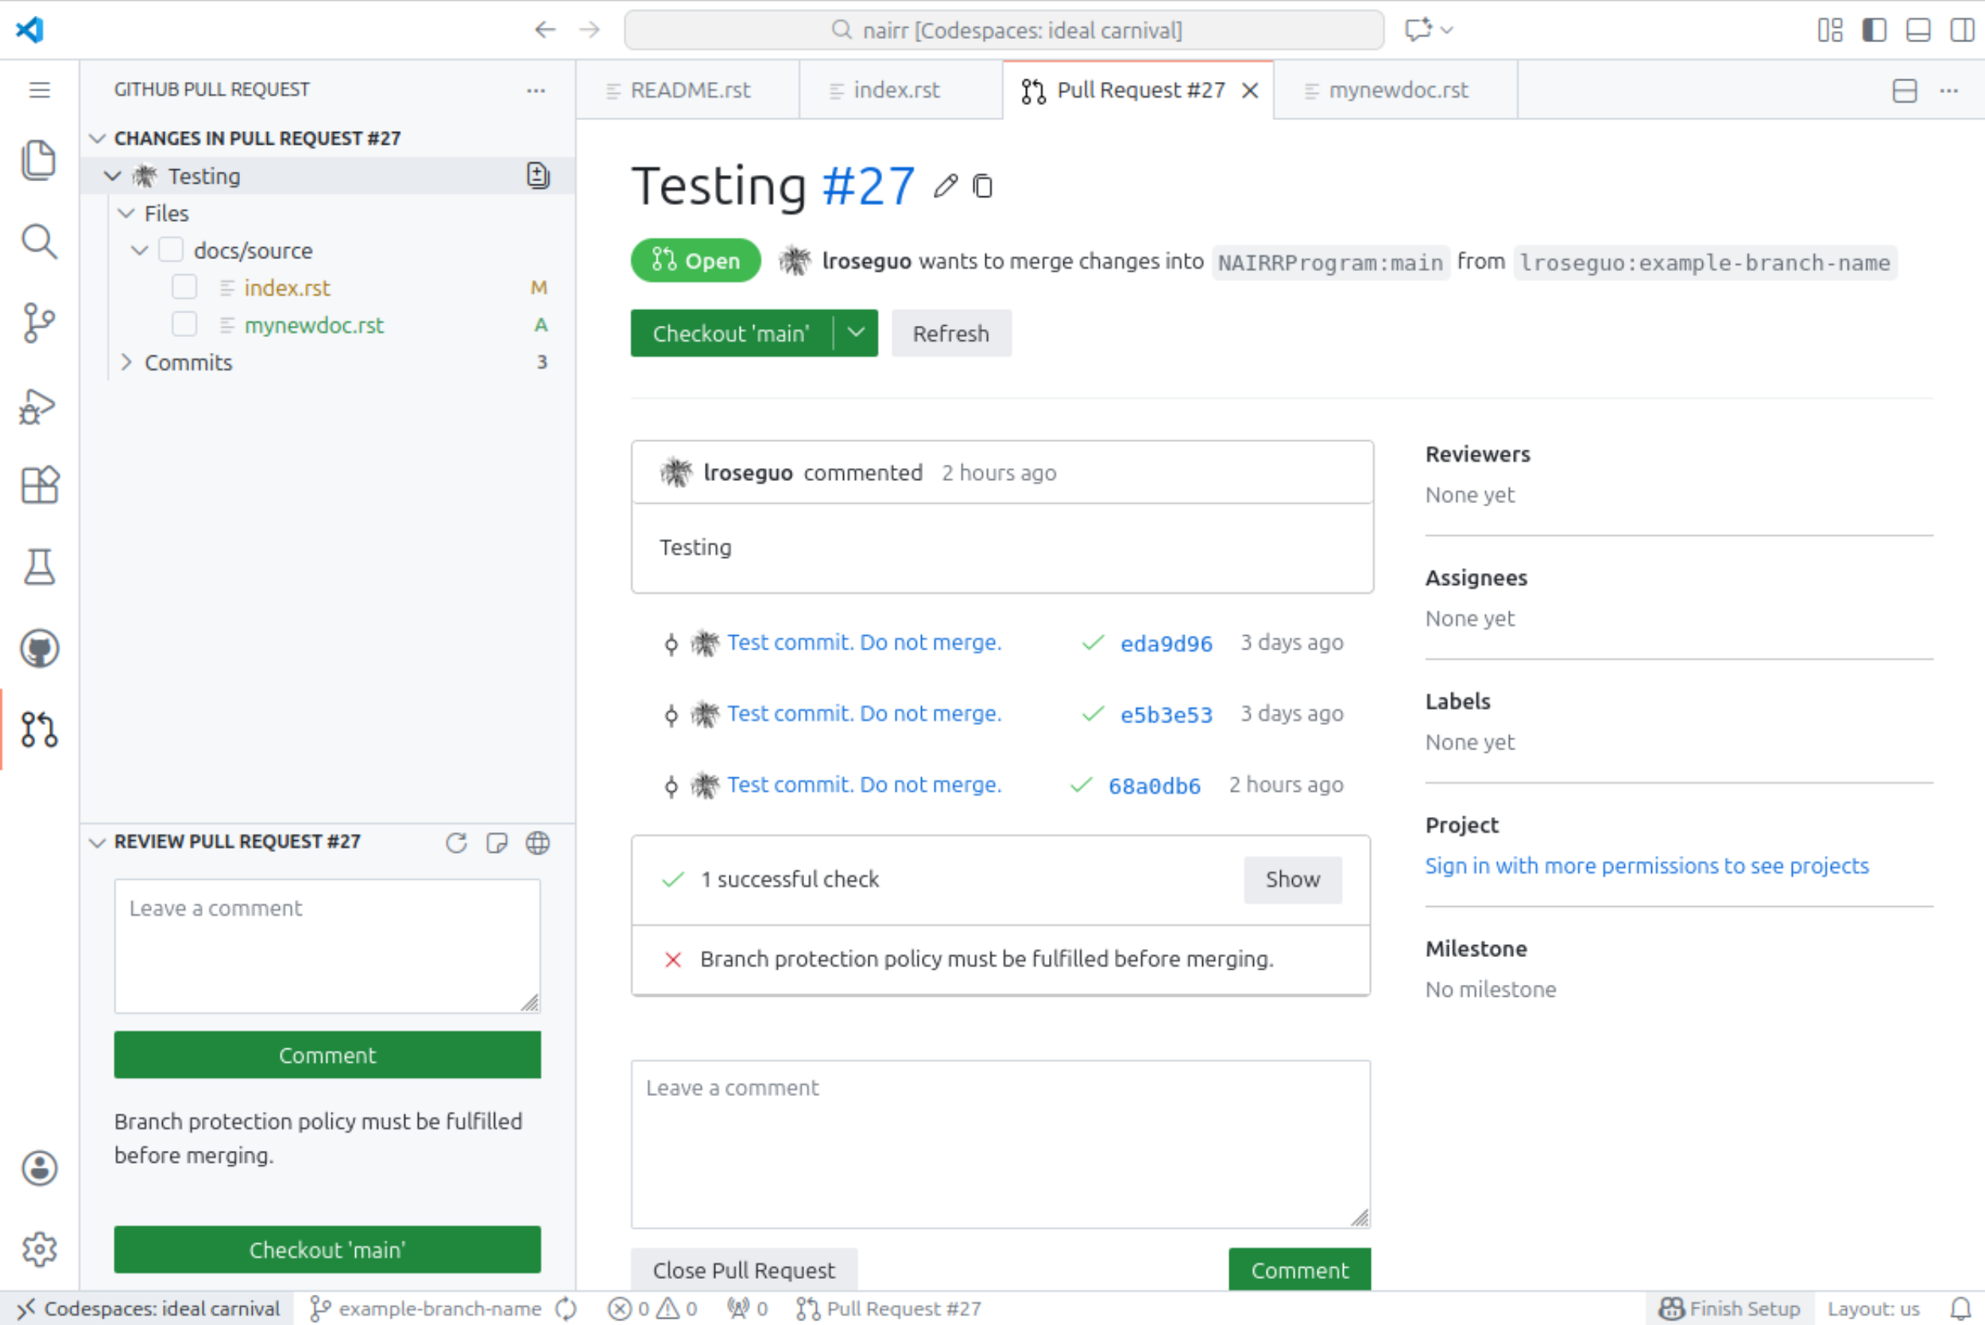Click the command center search bar
This screenshot has height=1325, width=1985.
click(1004, 30)
